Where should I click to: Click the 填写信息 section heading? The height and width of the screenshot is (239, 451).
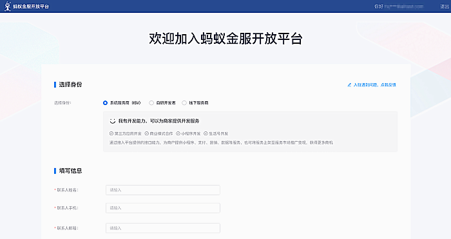[x=70, y=171]
